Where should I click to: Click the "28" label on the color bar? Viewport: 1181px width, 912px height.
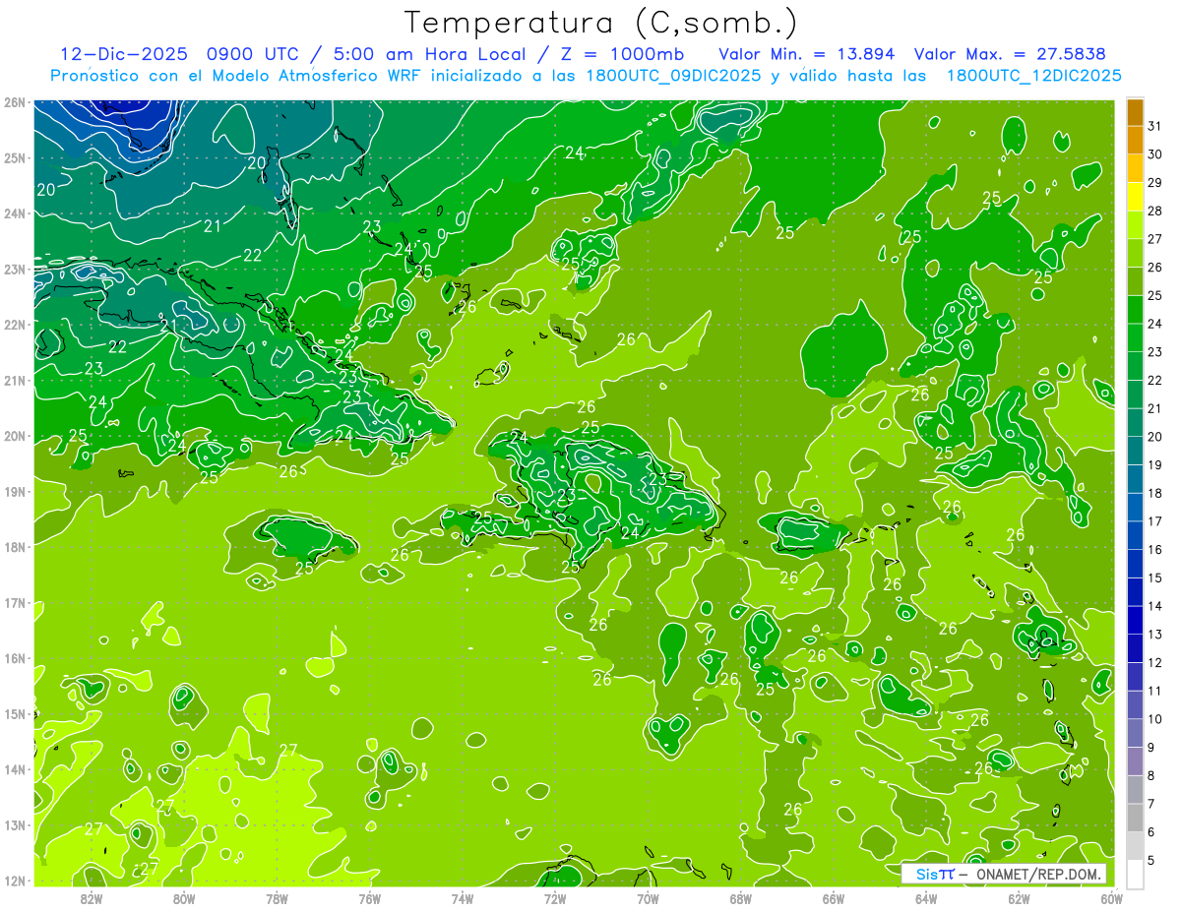coord(1154,212)
